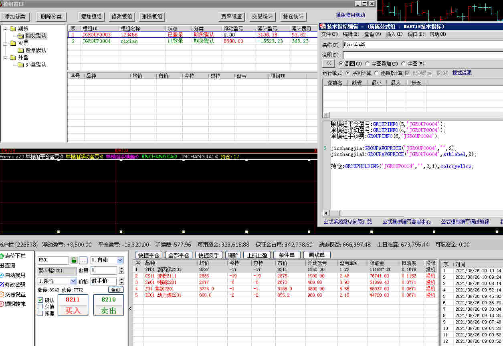The height and width of the screenshot is (346, 503).
Task: Click the PP01 contract code field
Action: pos(53,260)
